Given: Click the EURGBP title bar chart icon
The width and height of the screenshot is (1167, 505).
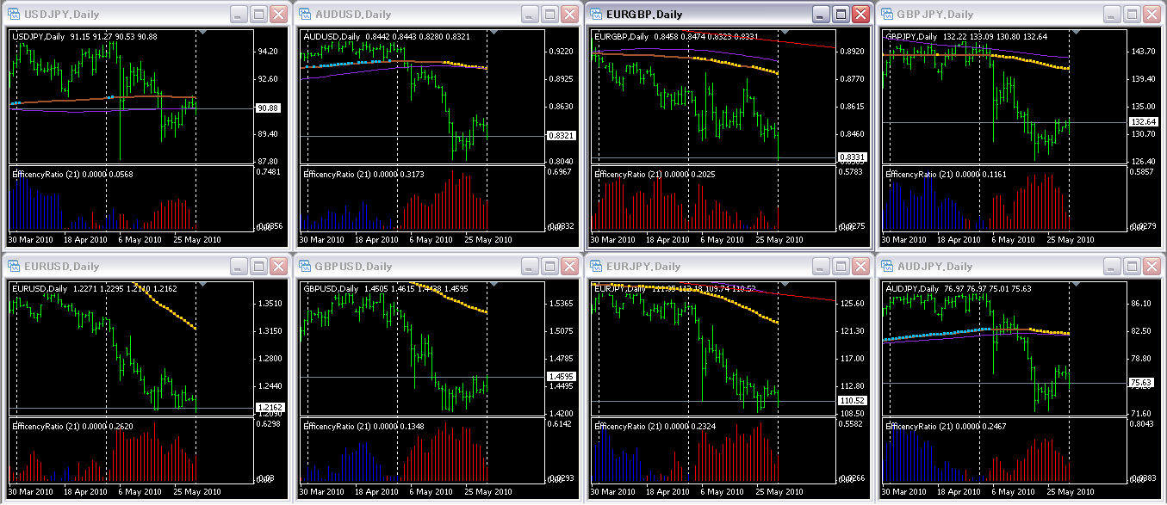Looking at the screenshot, I should [x=596, y=15].
